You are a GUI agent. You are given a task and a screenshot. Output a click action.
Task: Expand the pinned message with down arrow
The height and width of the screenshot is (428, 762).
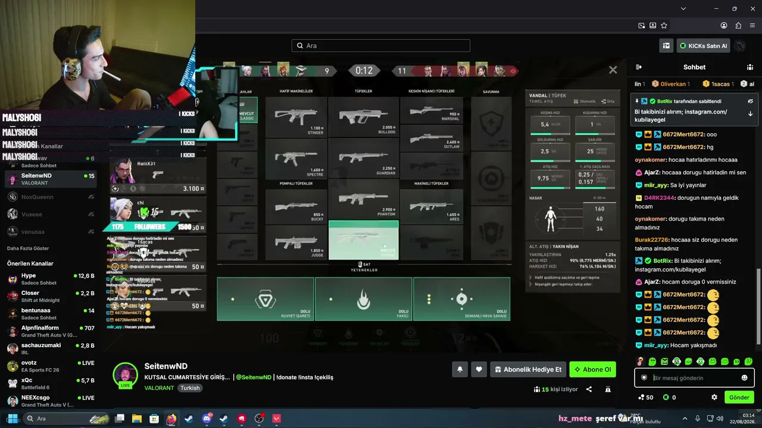click(x=750, y=114)
